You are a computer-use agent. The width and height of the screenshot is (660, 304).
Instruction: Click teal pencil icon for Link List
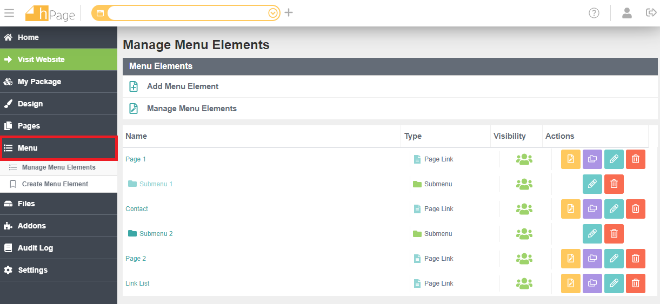tap(614, 283)
